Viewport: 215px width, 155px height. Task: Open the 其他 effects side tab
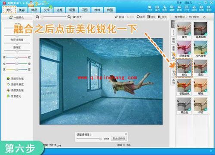tap(173, 81)
